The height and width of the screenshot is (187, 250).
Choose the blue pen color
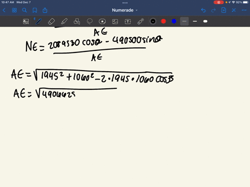[174, 21]
